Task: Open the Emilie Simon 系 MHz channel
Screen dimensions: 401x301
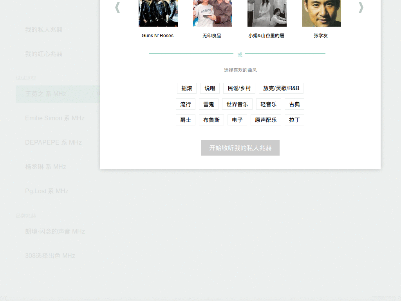Action: 55,118
